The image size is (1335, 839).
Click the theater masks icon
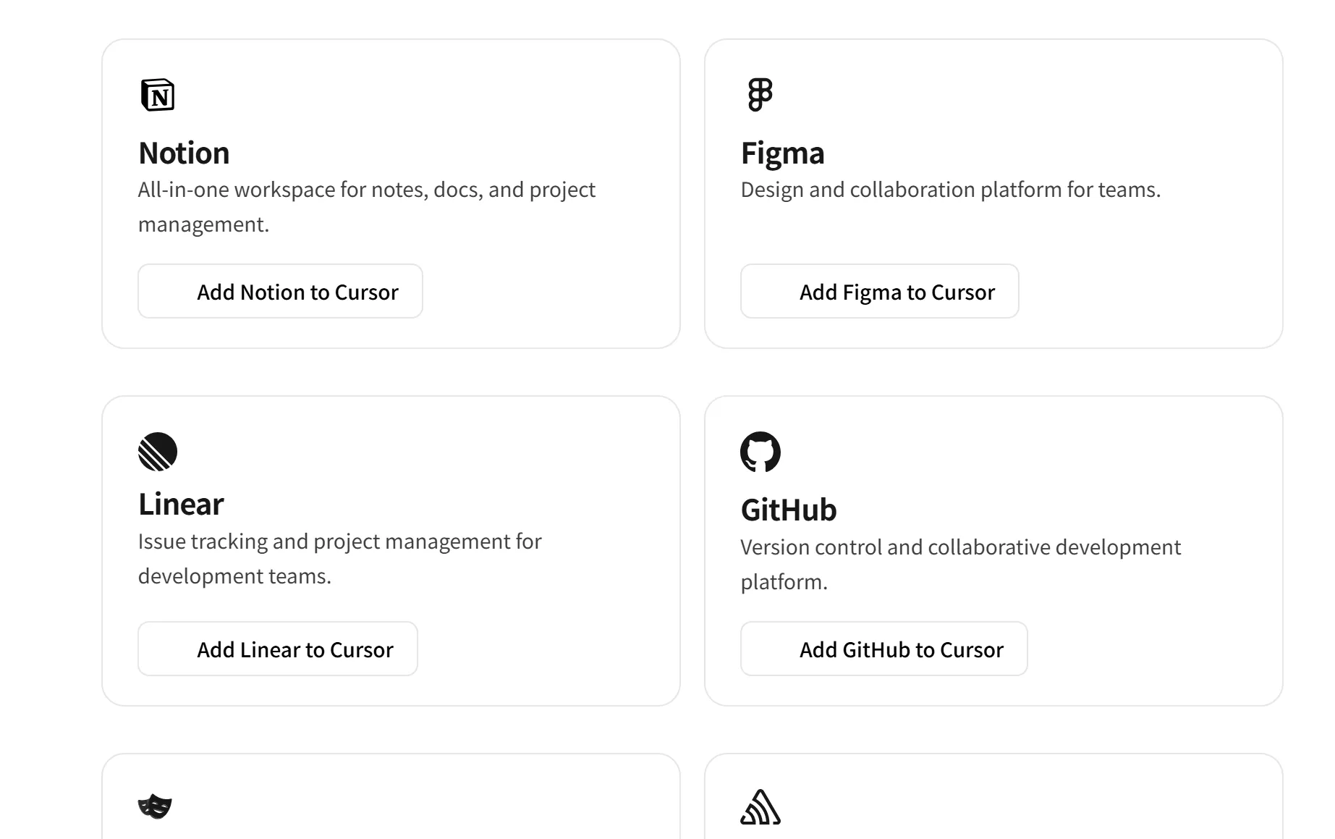pos(155,806)
